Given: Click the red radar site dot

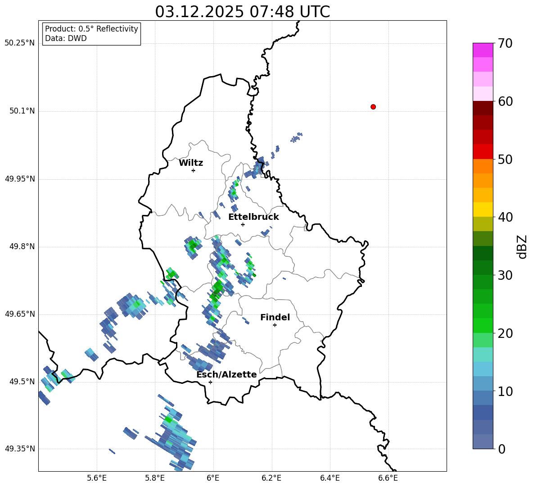Looking at the screenshot, I should pos(373,107).
